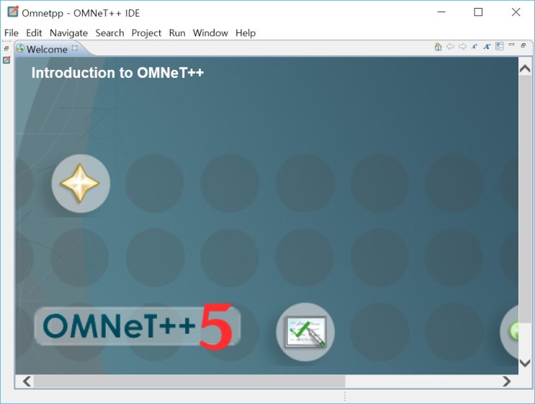This screenshot has width=535, height=404.
Task: Open the File menu
Action: [x=12, y=32]
